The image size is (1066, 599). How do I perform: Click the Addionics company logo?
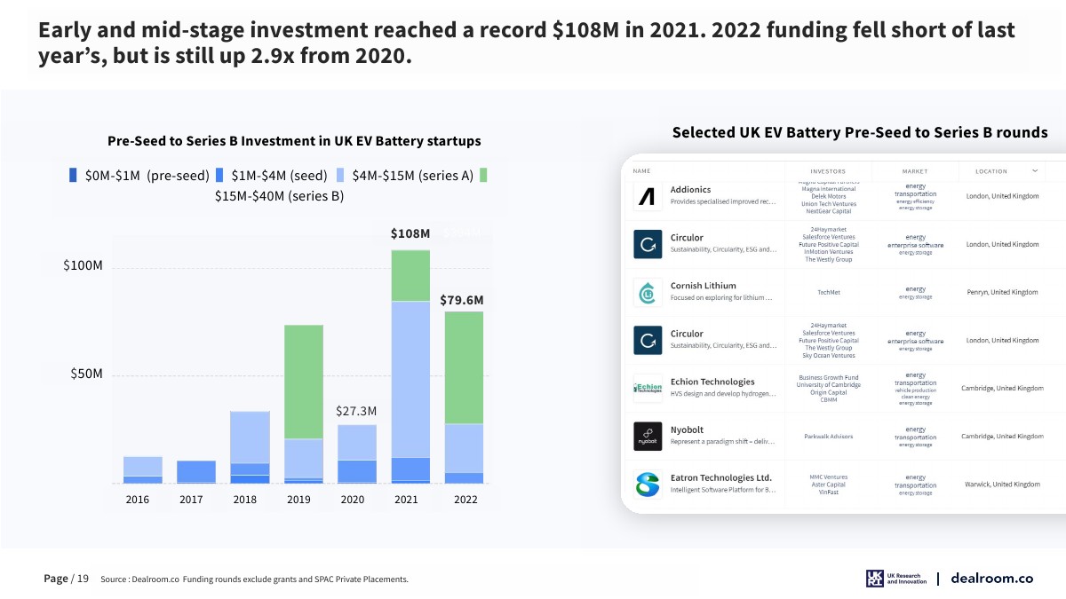click(648, 196)
